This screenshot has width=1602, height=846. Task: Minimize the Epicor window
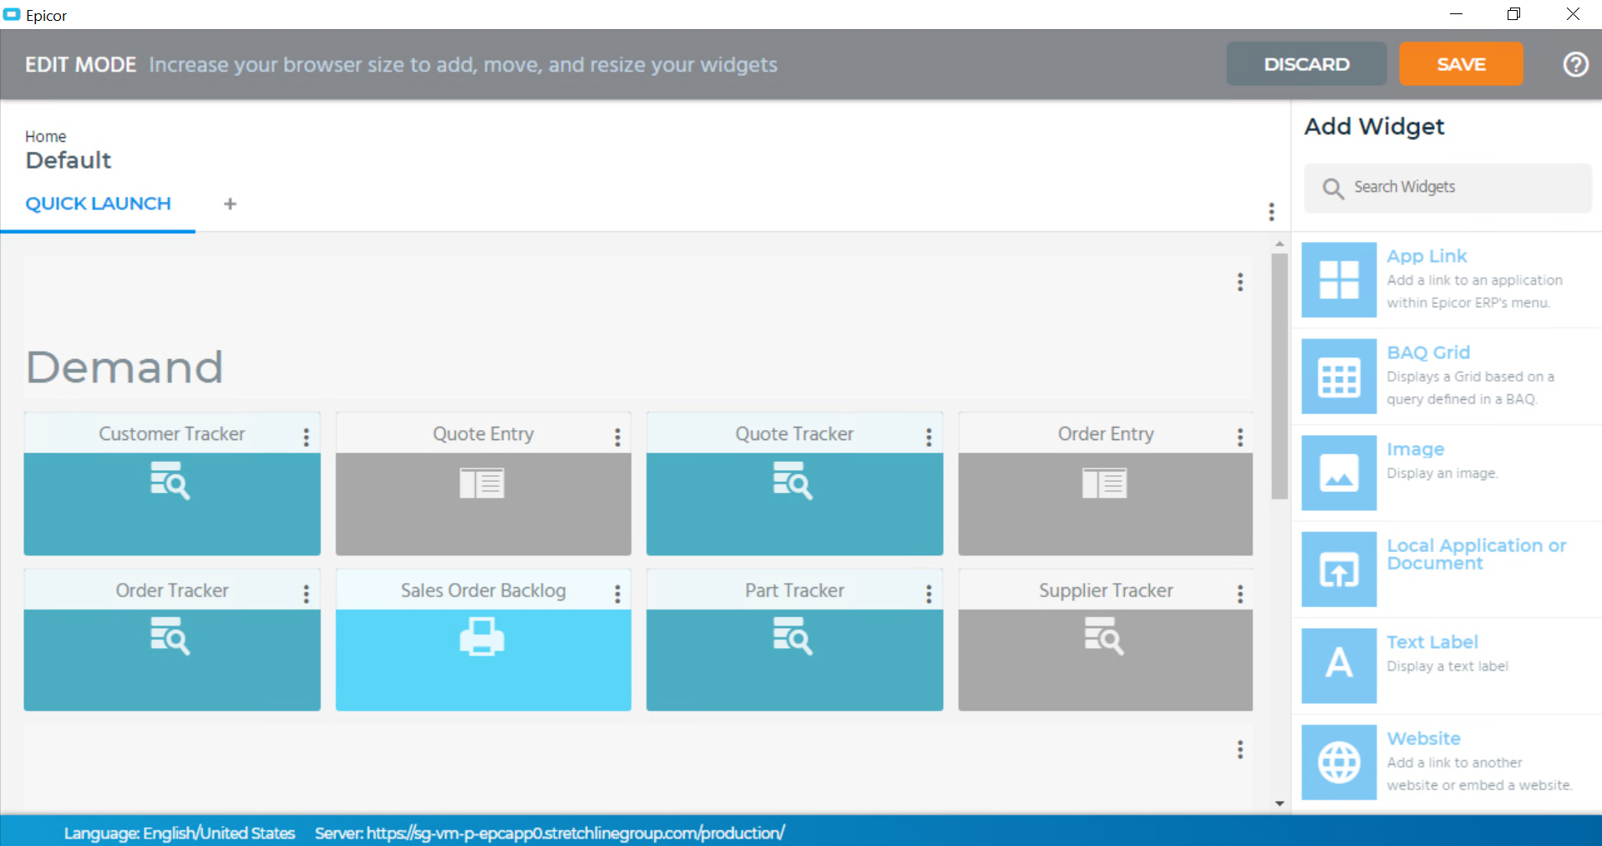tap(1456, 14)
